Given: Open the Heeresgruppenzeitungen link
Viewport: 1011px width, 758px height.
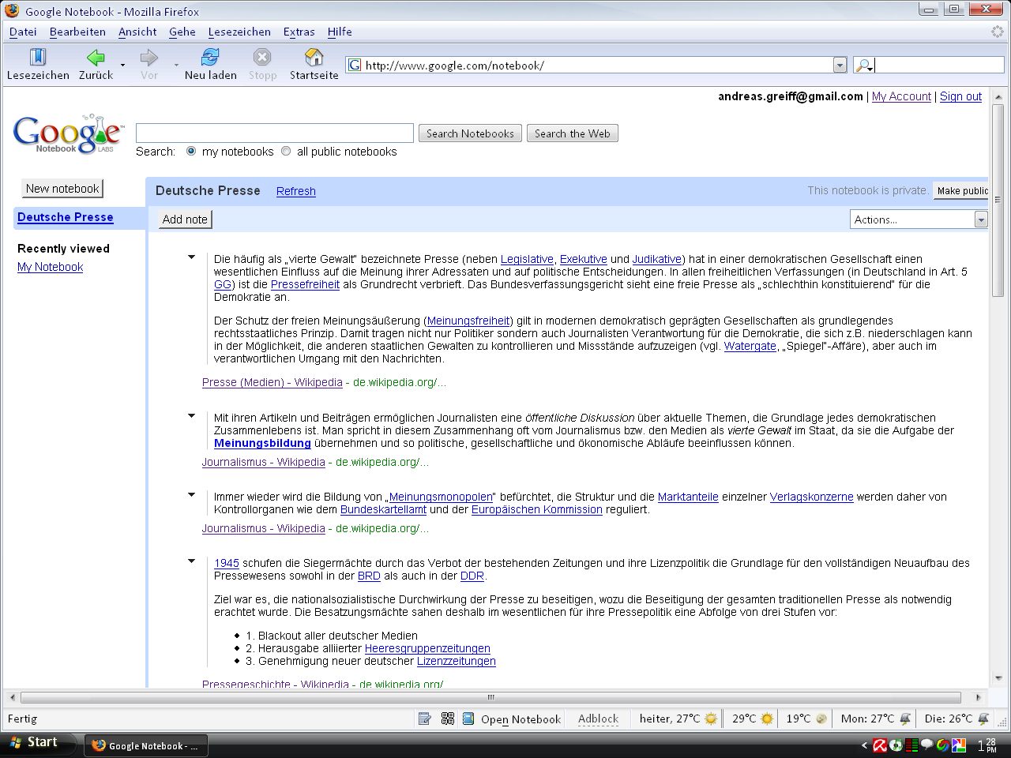Looking at the screenshot, I should pos(427,648).
